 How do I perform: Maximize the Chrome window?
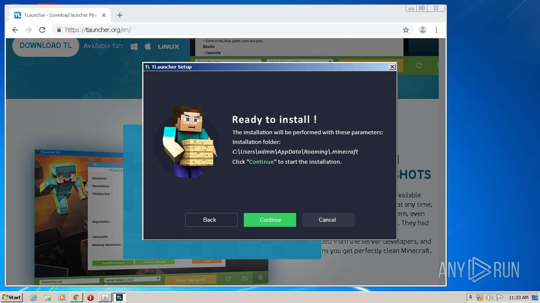(x=421, y=8)
